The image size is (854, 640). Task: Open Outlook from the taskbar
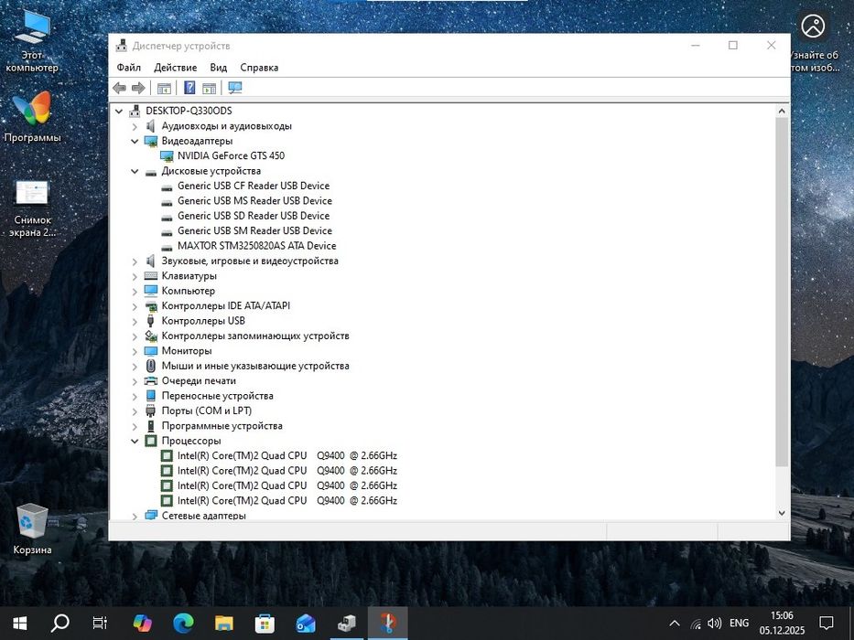pyautogui.click(x=306, y=624)
